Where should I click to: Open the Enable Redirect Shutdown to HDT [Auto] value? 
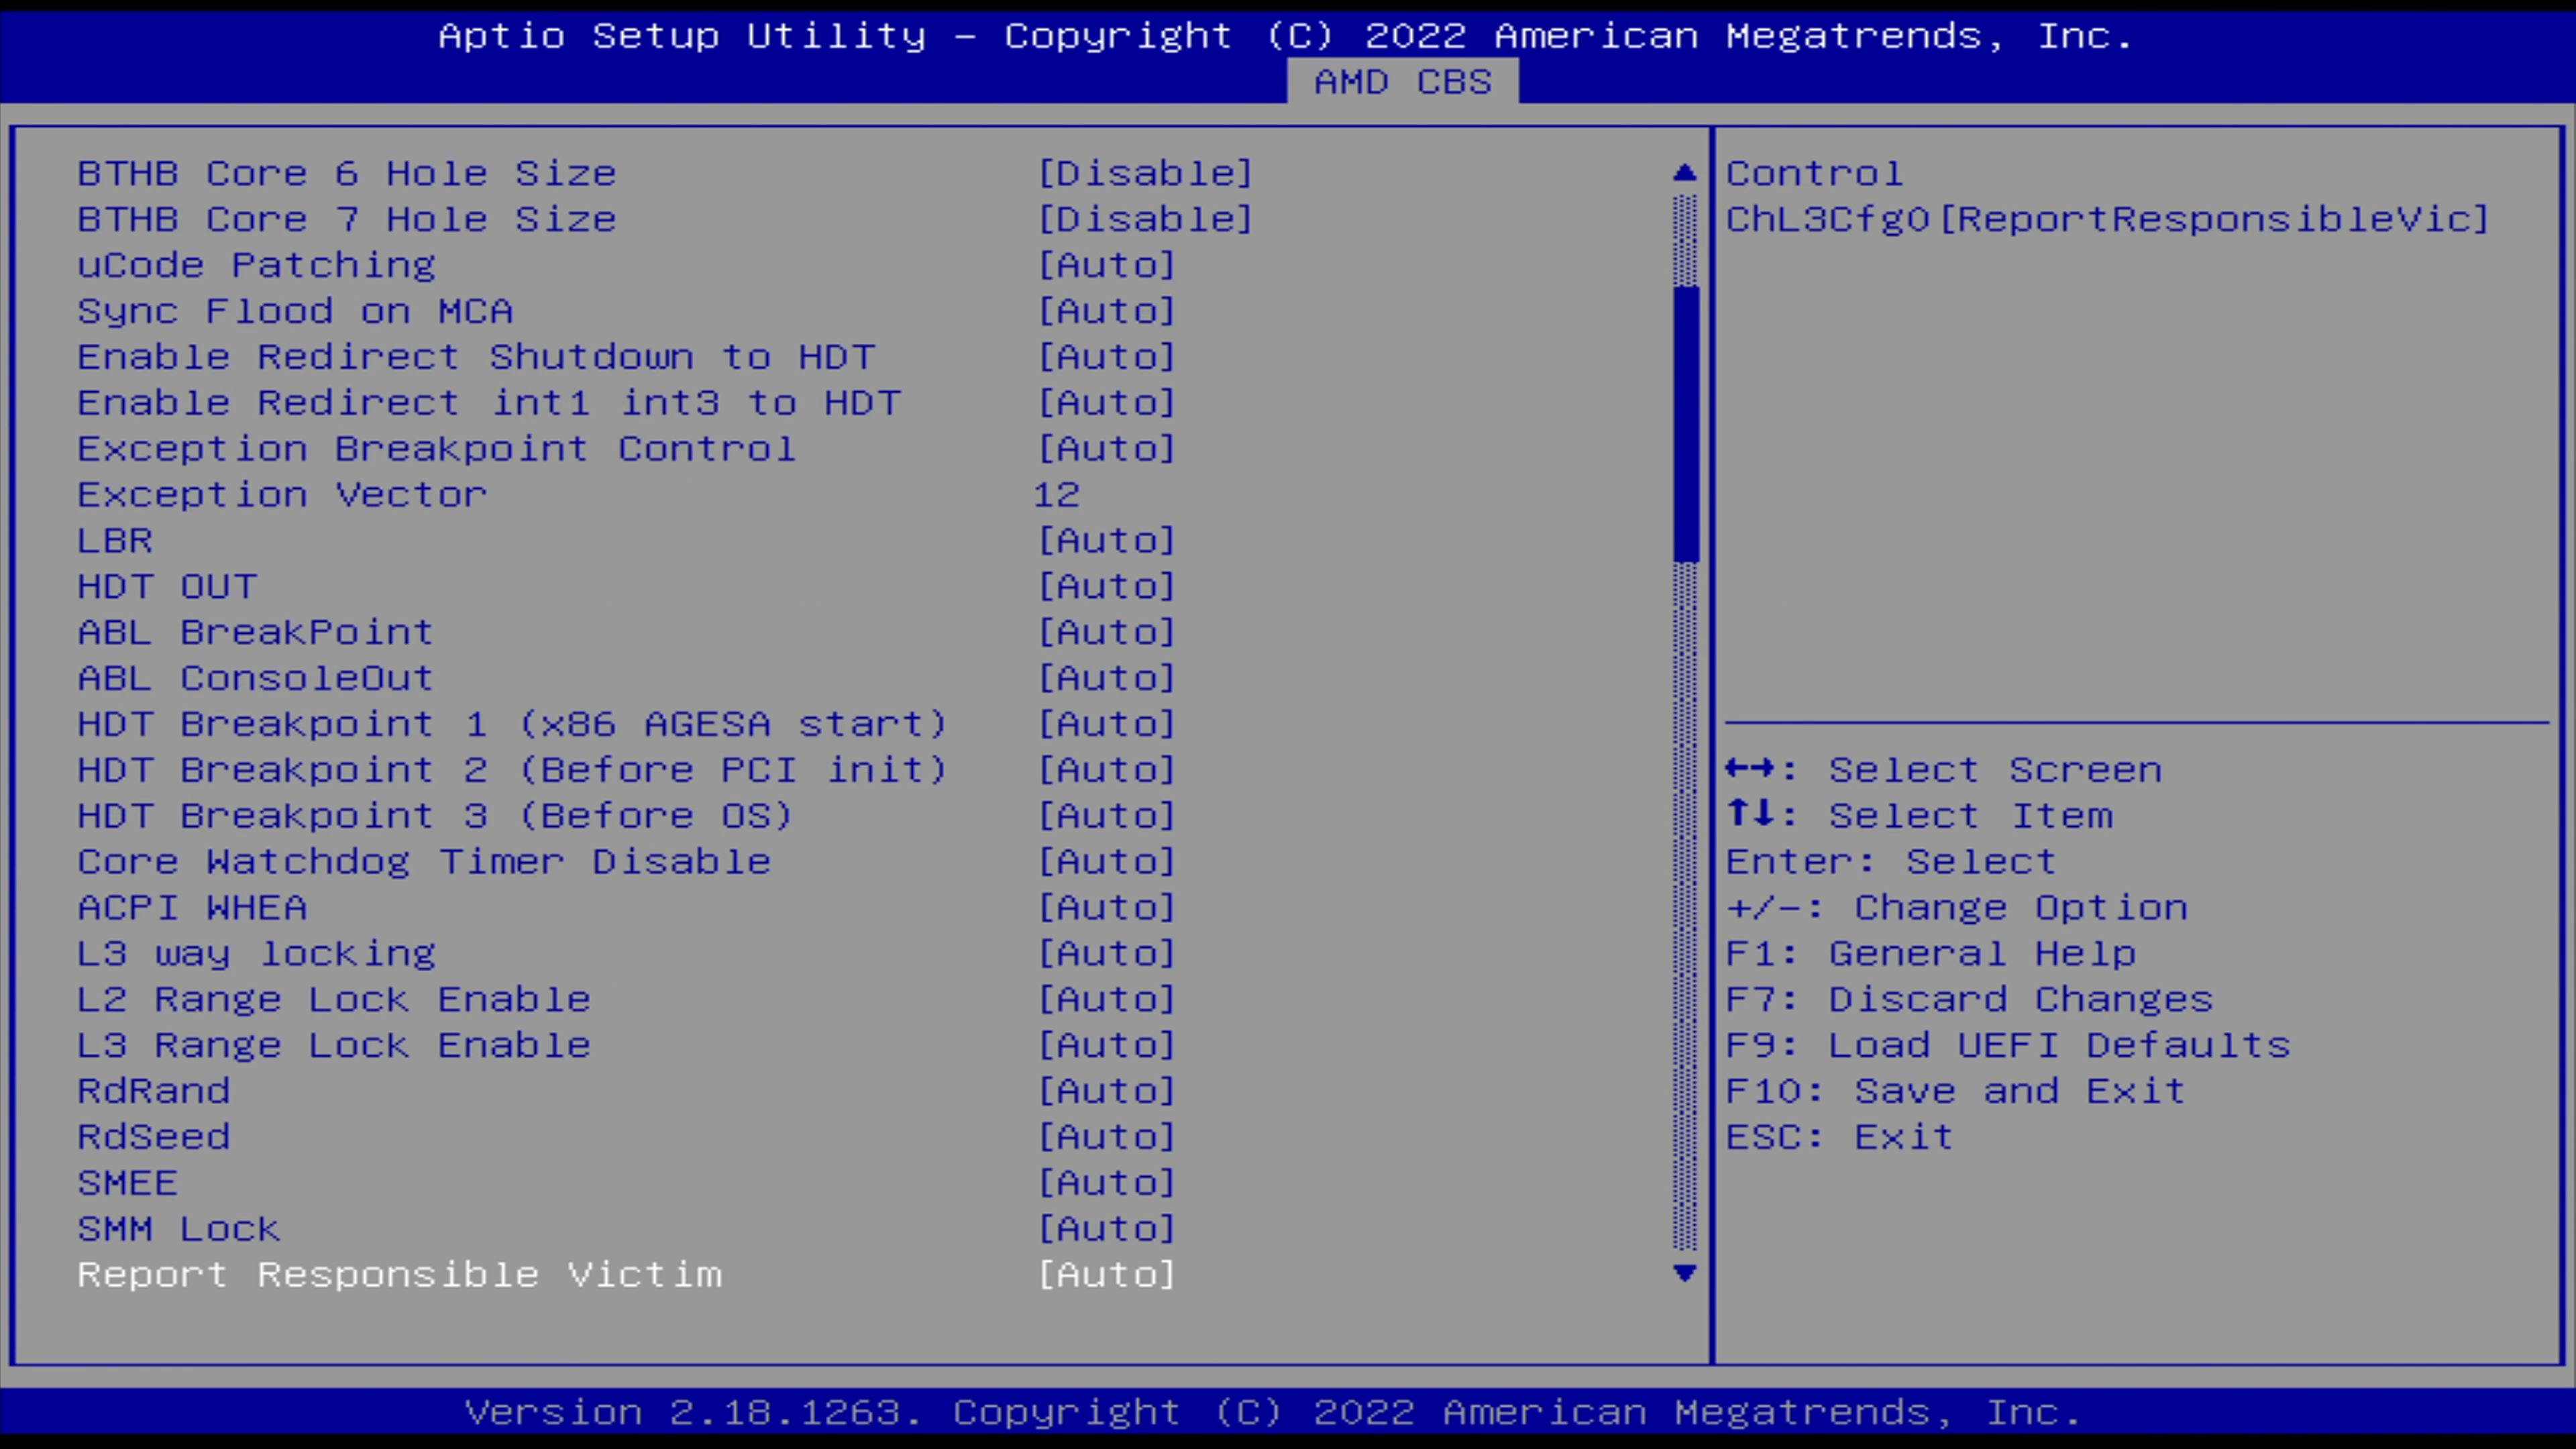click(1106, 357)
